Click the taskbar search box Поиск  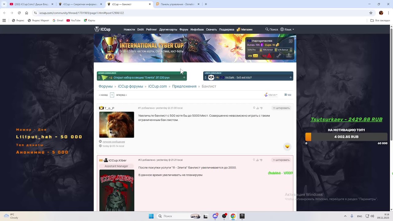click(179, 216)
